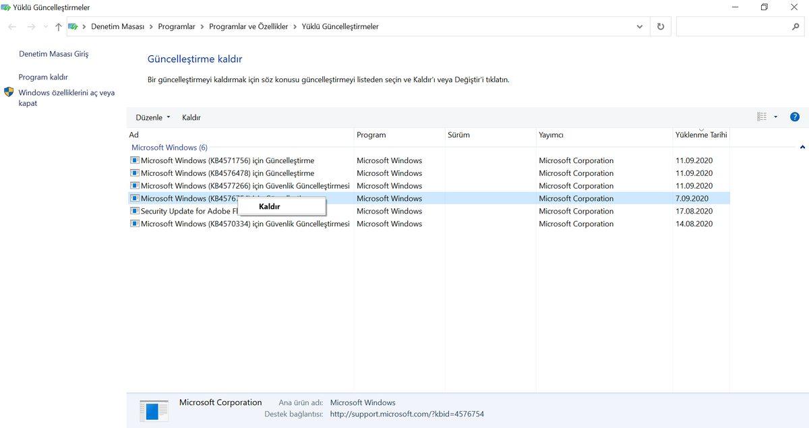
Task: Refresh the page with the refresh icon
Action: (x=660, y=26)
